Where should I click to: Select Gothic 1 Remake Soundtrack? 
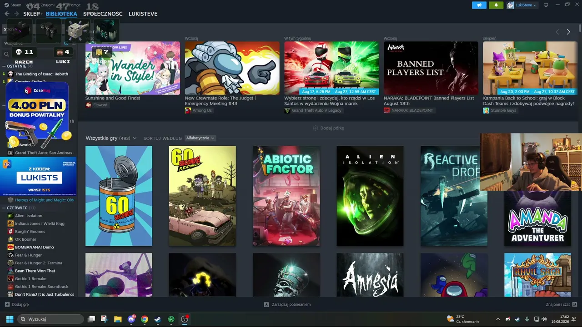pyautogui.click(x=42, y=287)
